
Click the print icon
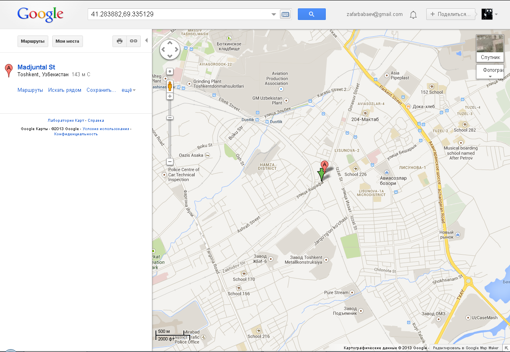coord(120,41)
